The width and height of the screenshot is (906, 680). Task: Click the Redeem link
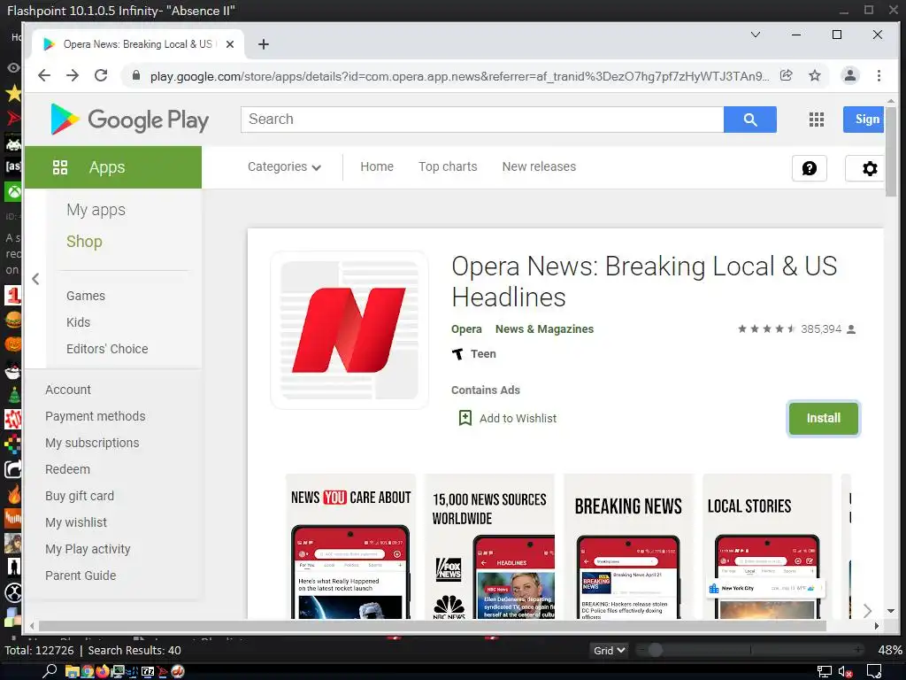tap(67, 469)
